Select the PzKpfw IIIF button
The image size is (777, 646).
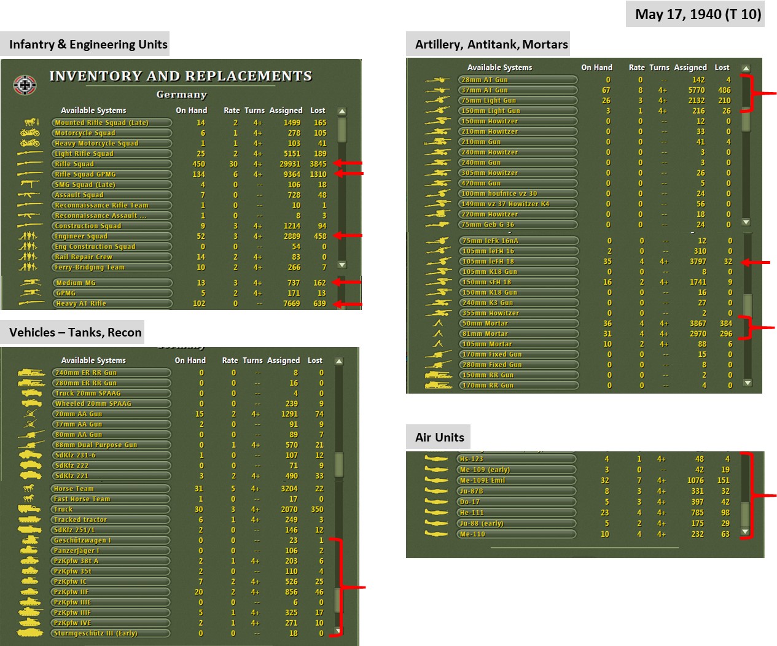[111, 612]
